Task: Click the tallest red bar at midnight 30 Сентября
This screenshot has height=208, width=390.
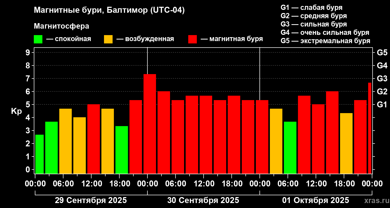Action: (x=150, y=124)
